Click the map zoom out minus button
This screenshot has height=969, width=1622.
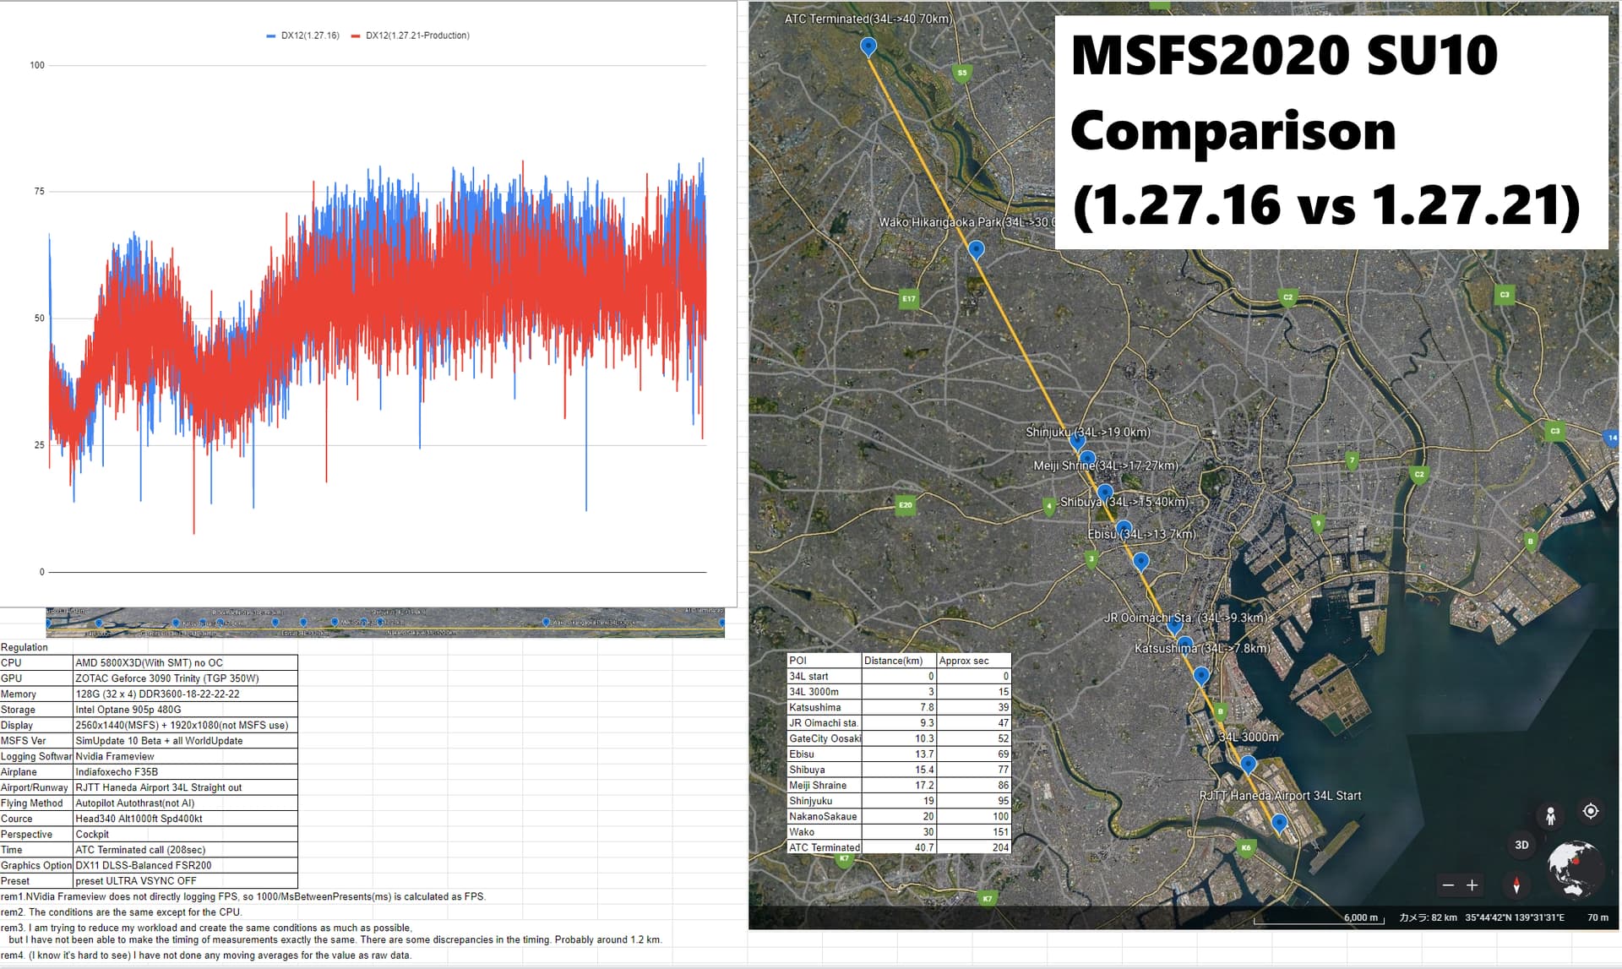click(x=1448, y=885)
